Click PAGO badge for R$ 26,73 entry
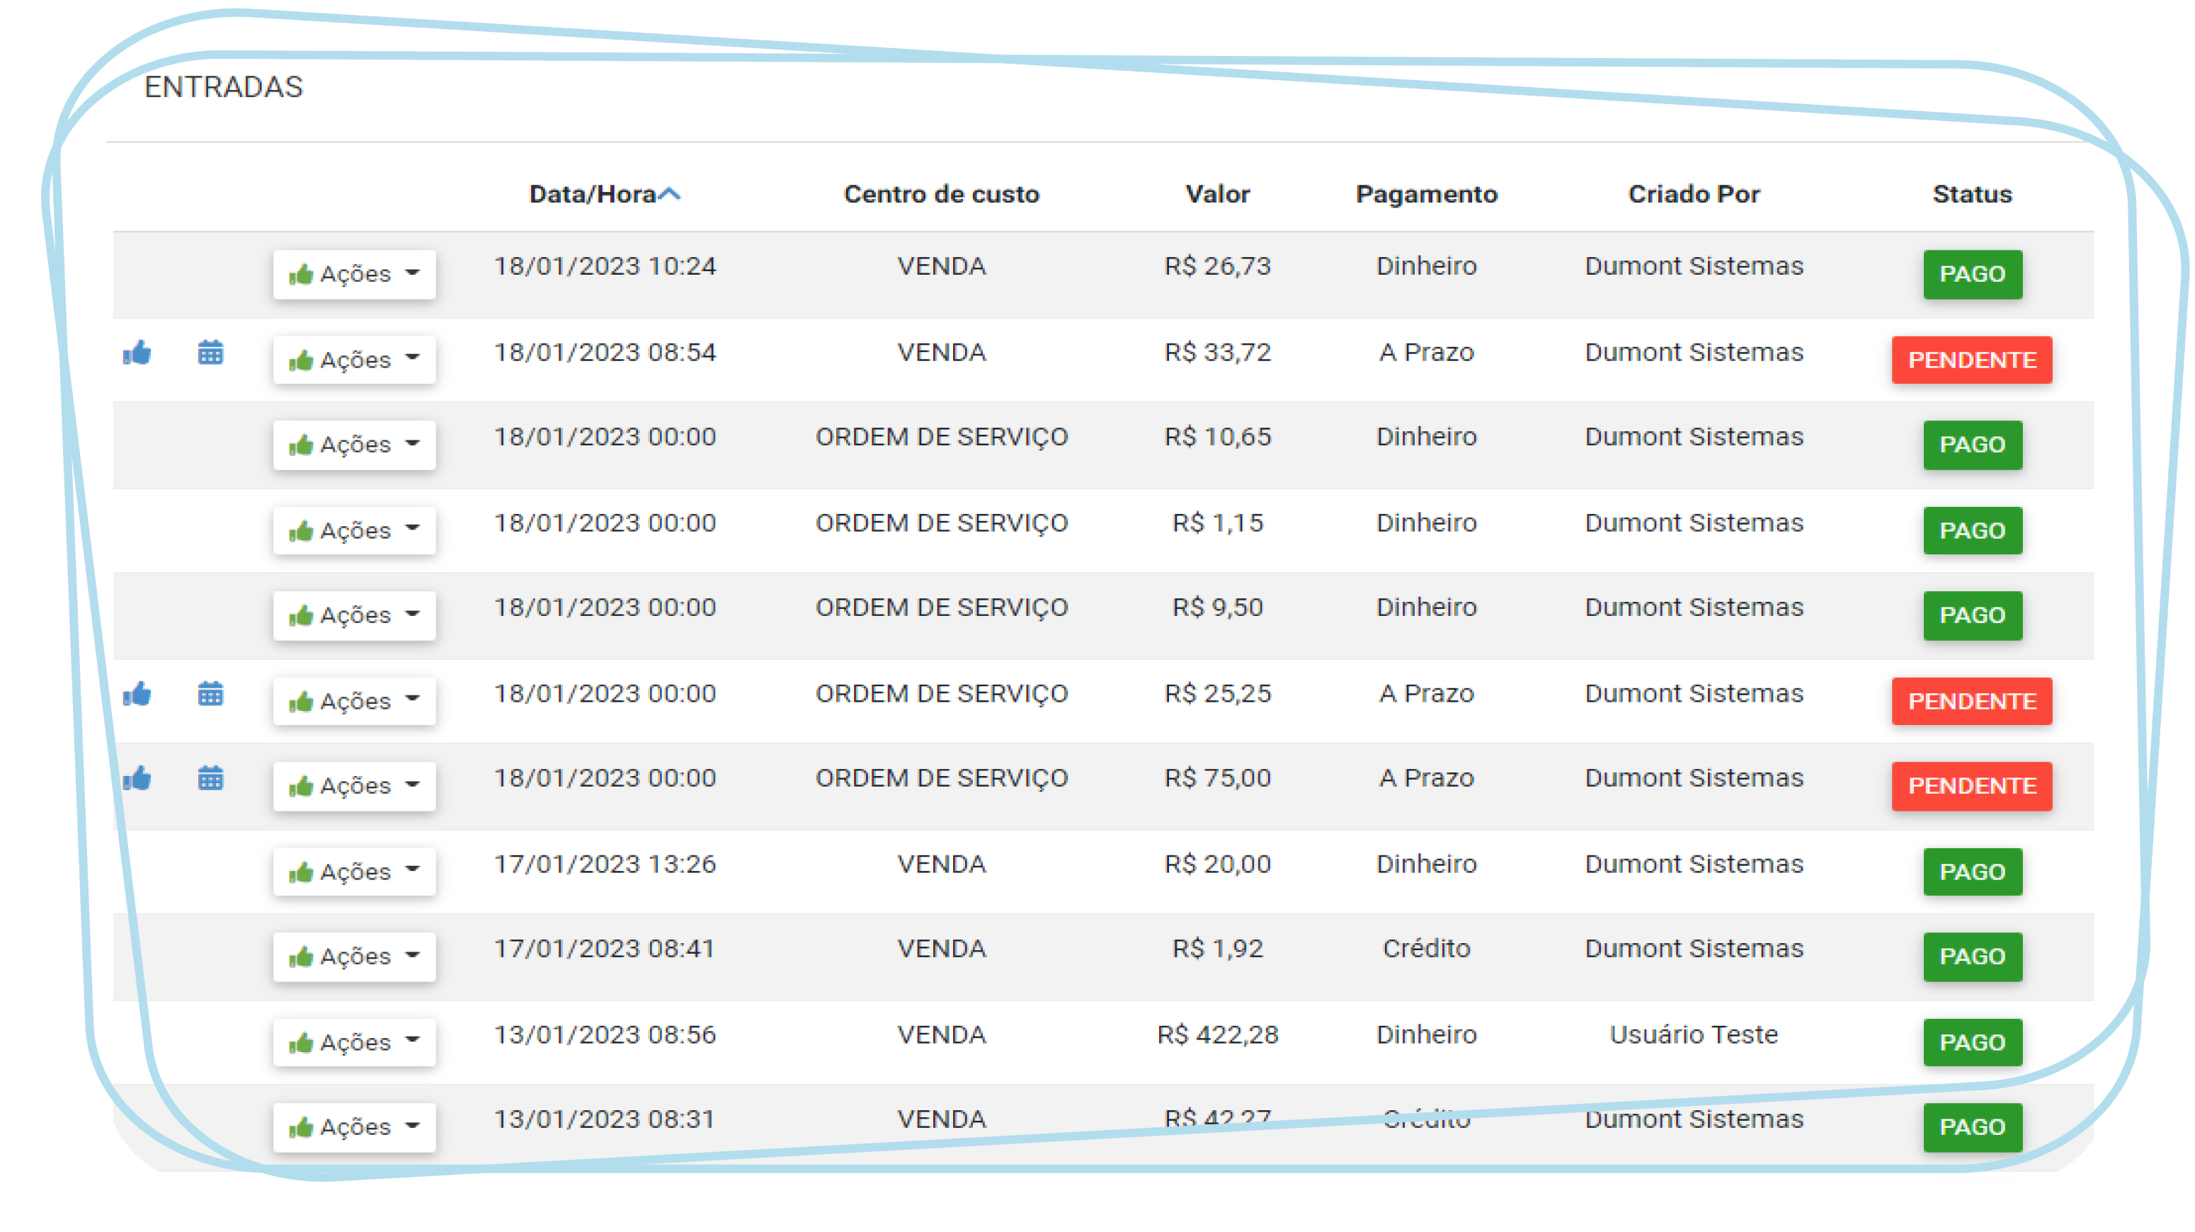Image resolution: width=2195 pixels, height=1232 pixels. (x=1973, y=274)
